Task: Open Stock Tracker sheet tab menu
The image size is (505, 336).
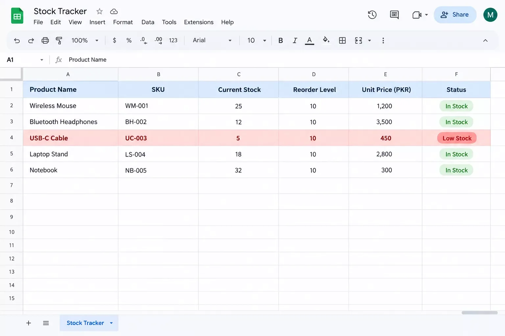Action: click(x=111, y=323)
